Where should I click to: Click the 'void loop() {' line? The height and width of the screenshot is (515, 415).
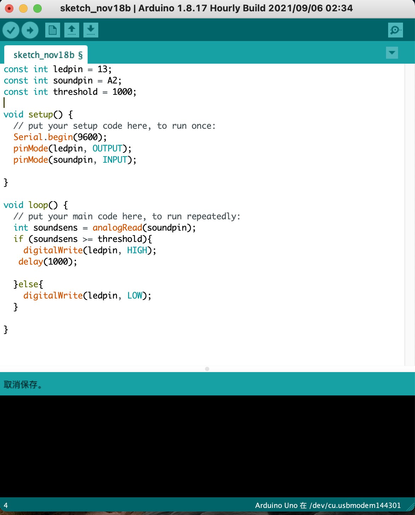point(36,205)
